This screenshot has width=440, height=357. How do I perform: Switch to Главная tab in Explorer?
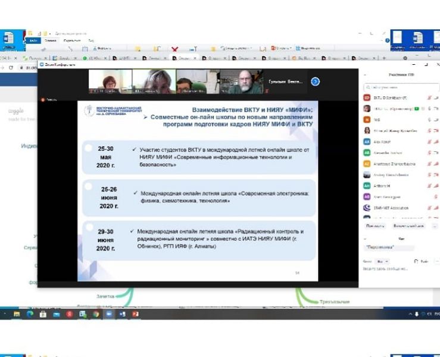click(51, 40)
